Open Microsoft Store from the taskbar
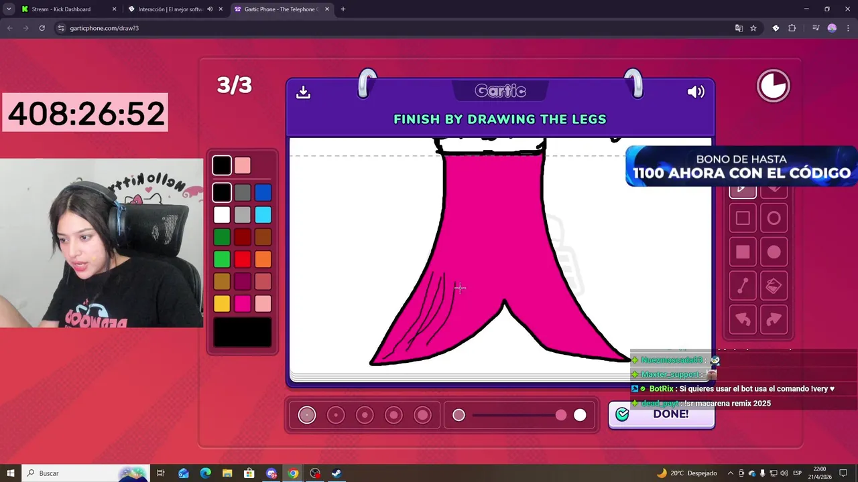 [249, 473]
